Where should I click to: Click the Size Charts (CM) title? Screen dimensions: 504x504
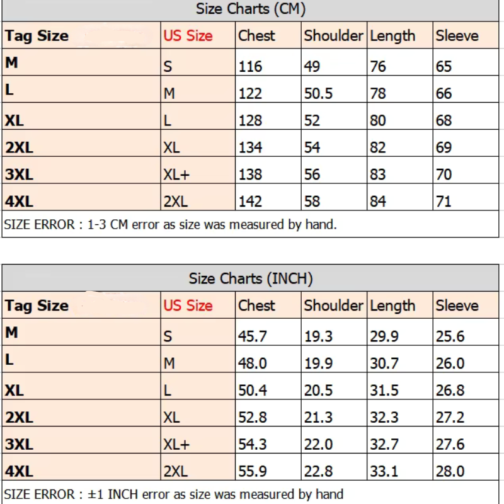tap(251, 9)
